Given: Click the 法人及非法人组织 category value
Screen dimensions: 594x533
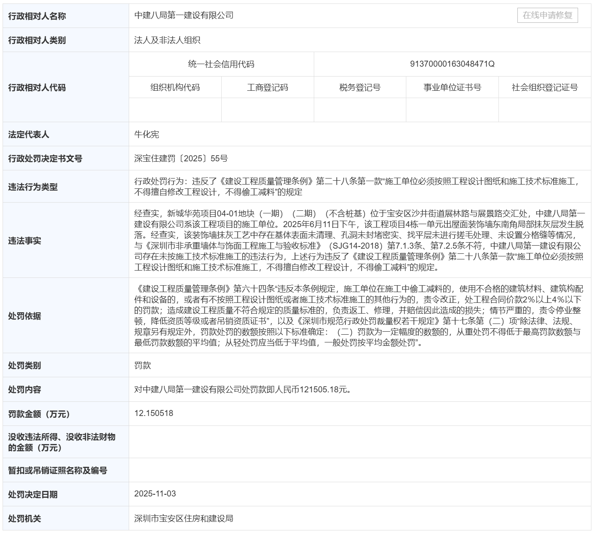Looking at the screenshot, I should tap(167, 40).
